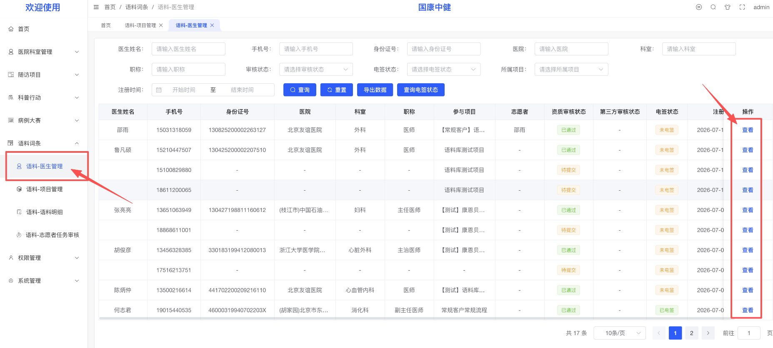Screen dimensions: 773x348
Task: Click 查看 for doctor 张亮亮
Action: [x=748, y=210]
